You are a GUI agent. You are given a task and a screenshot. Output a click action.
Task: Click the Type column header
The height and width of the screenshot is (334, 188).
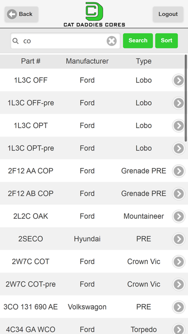pos(144,61)
